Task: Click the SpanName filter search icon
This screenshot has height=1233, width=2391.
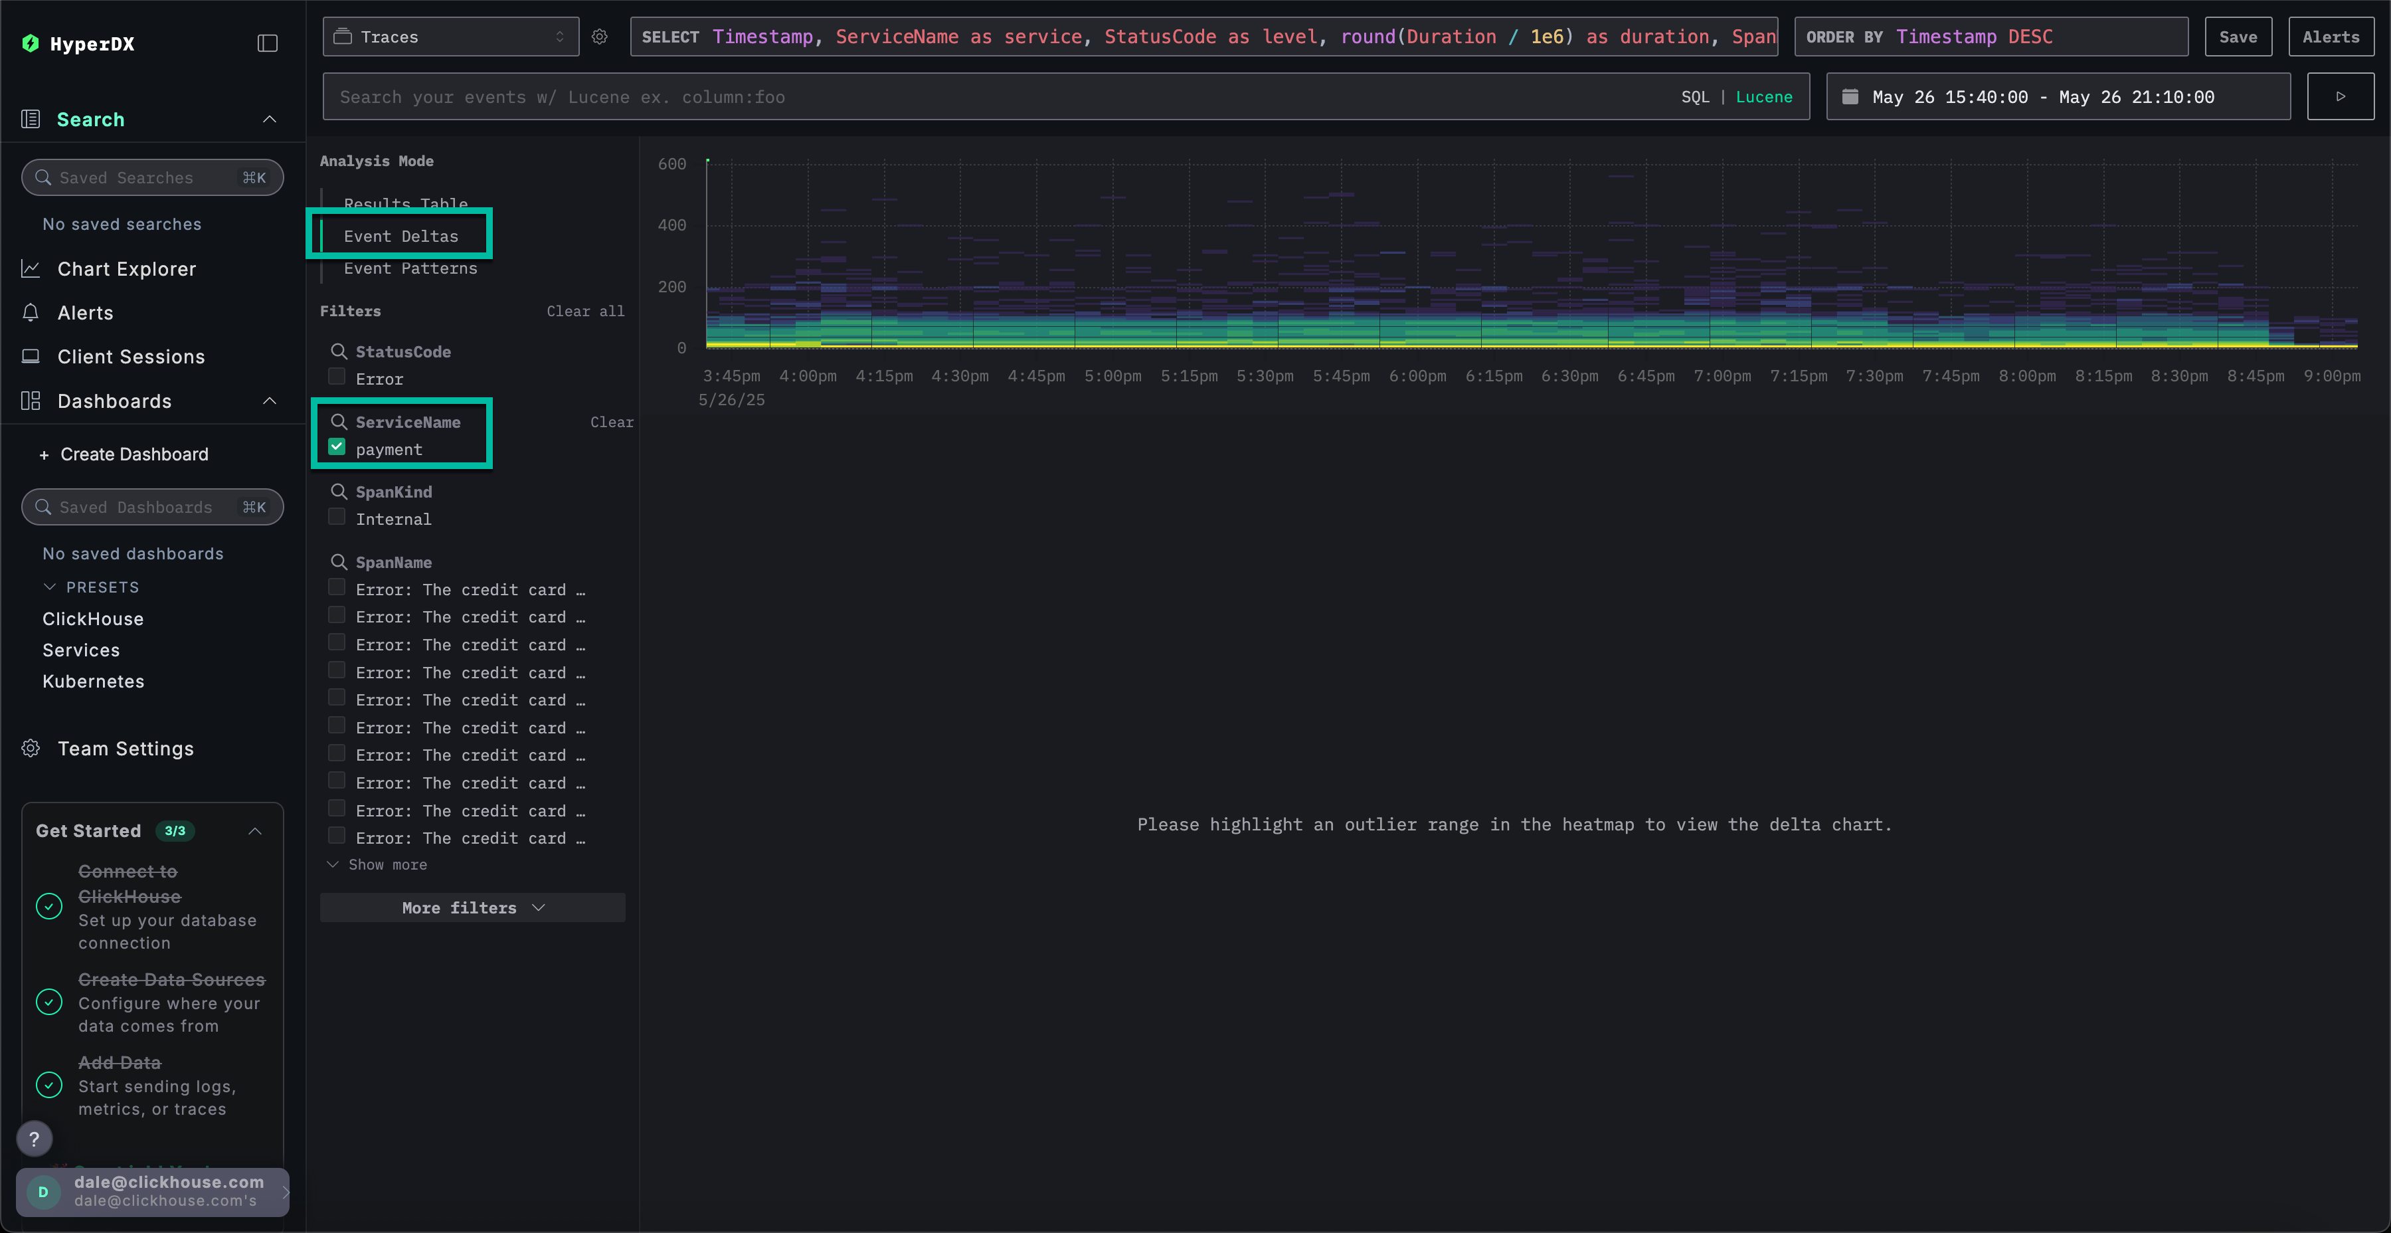Action: (x=339, y=562)
